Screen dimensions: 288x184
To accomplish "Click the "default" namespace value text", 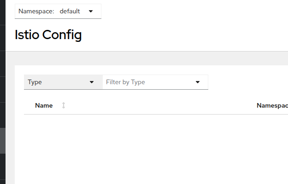I will tap(70, 11).
